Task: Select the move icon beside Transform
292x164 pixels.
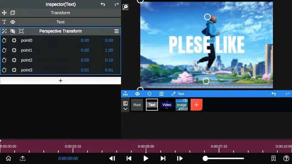Action: pos(4,13)
